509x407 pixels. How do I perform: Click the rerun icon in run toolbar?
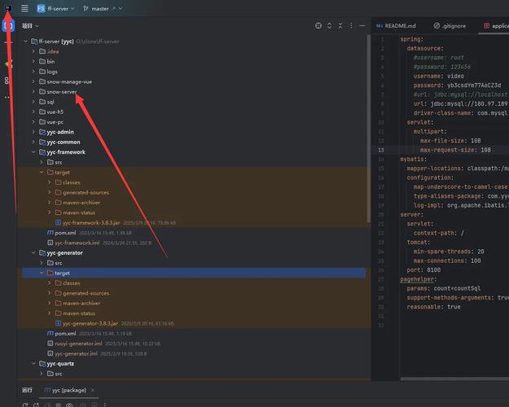[25, 404]
